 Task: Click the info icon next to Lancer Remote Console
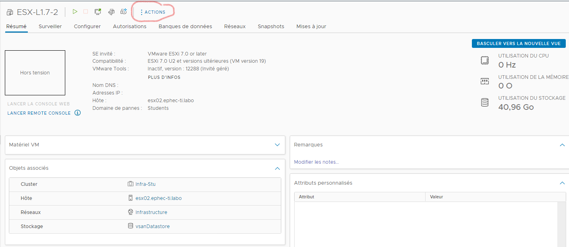click(x=77, y=113)
